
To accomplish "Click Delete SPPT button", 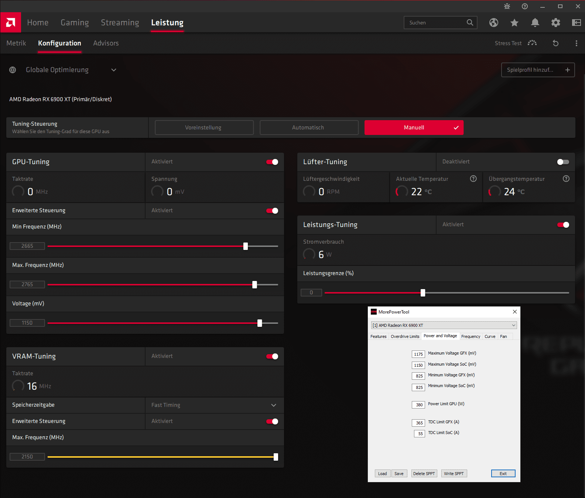I will click(x=424, y=474).
